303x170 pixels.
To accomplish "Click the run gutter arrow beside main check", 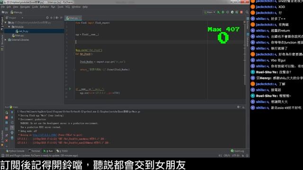I will pyautogui.click(x=70, y=89).
